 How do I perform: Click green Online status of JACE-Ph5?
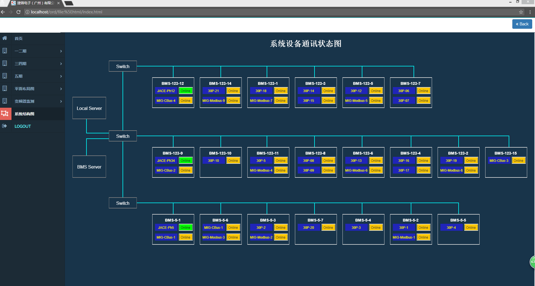pyautogui.click(x=186, y=228)
